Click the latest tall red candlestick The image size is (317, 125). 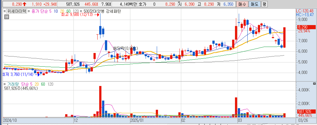[x=284, y=37]
